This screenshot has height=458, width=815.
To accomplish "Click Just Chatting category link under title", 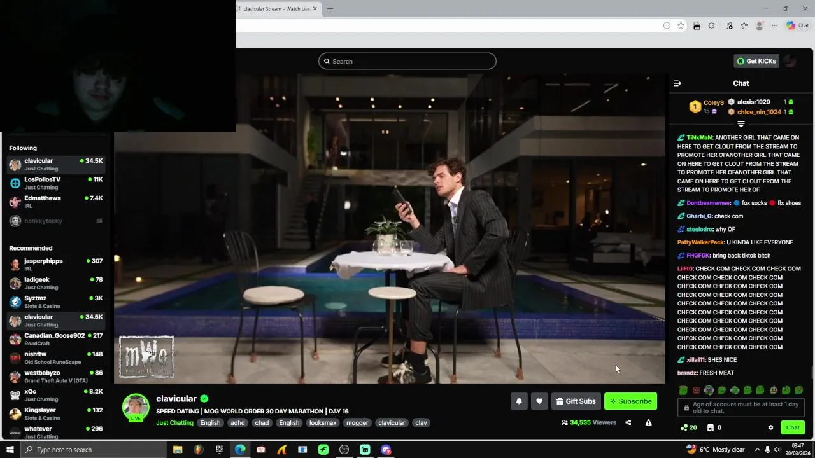I will coord(174,423).
